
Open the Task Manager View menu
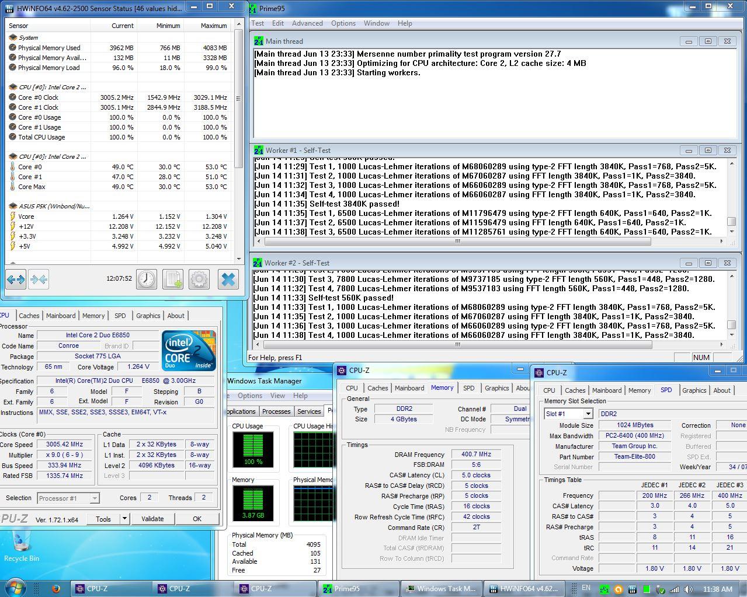277,396
